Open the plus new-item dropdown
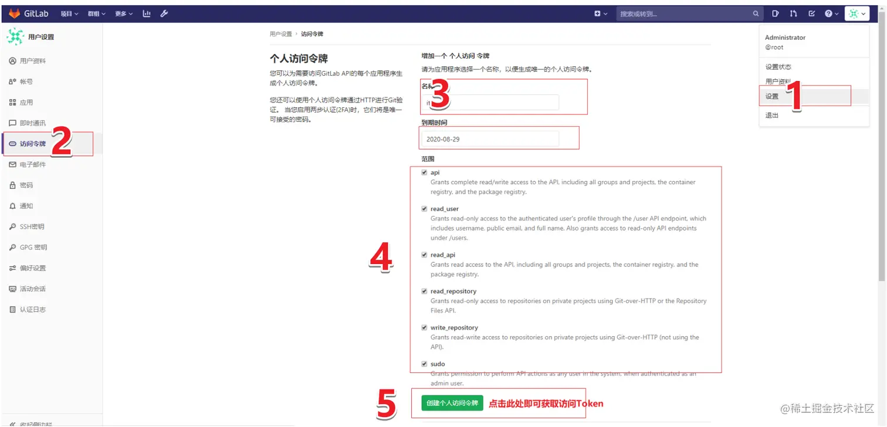This screenshot has width=887, height=427. [x=601, y=13]
